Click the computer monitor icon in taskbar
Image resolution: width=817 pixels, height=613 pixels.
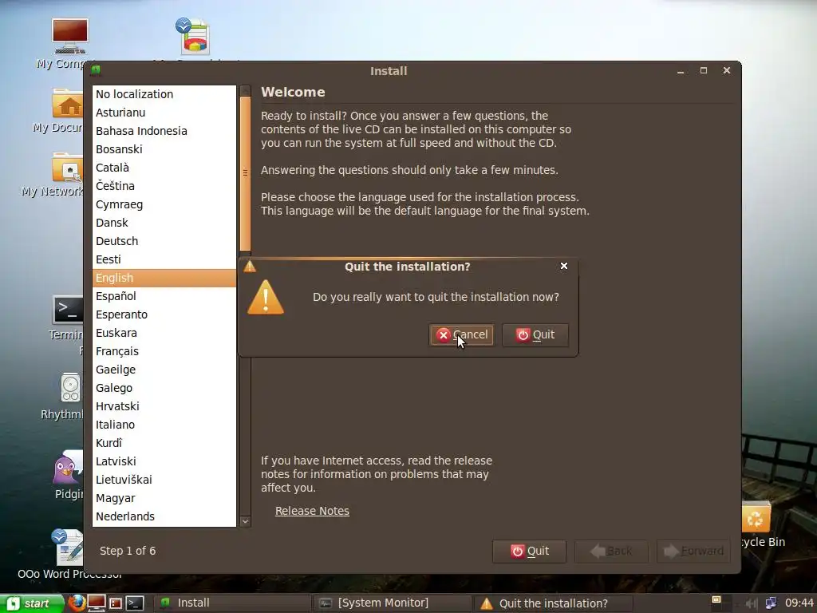point(97,603)
